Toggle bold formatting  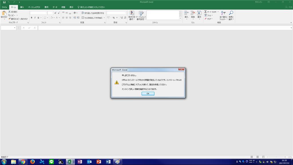pyautogui.click(x=32, y=17)
